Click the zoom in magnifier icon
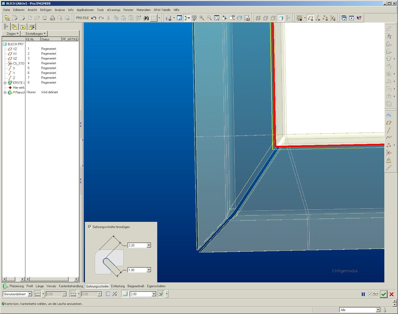This screenshot has width=398, height=314. click(202, 18)
